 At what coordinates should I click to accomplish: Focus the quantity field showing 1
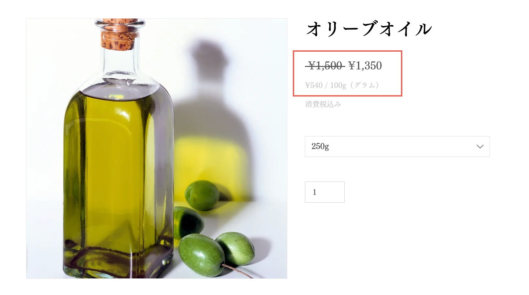coord(324,192)
